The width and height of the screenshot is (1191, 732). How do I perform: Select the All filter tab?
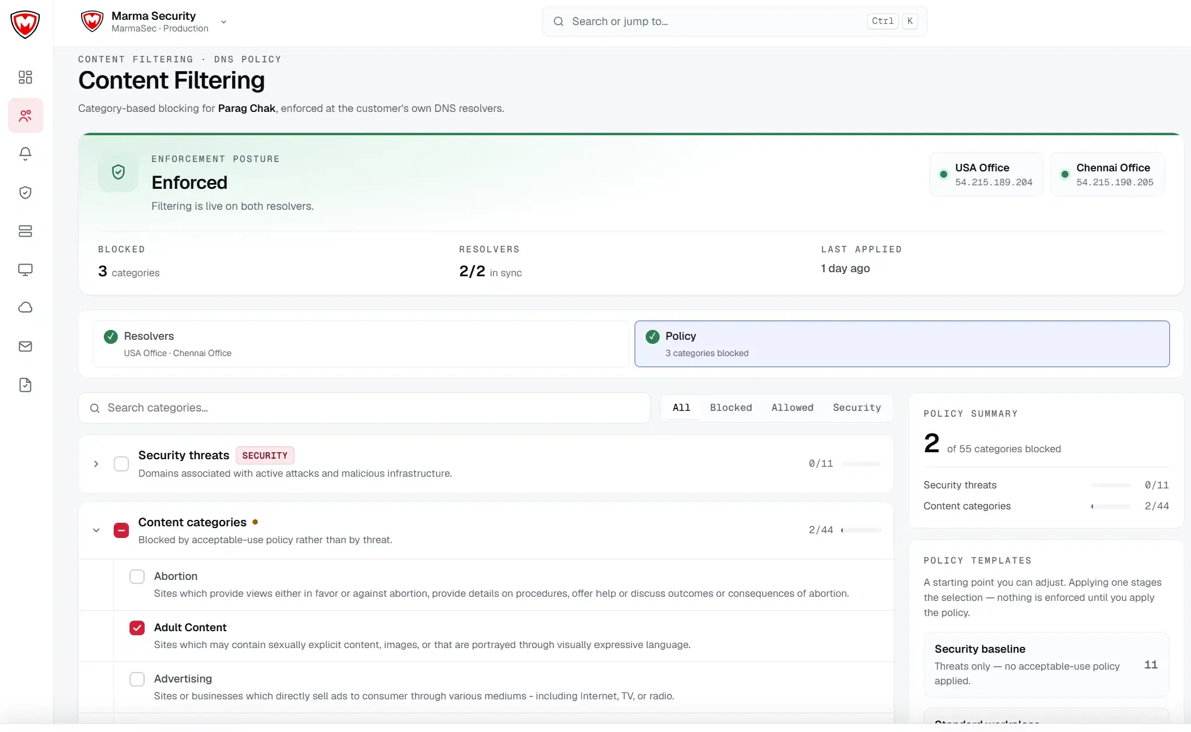pyautogui.click(x=681, y=407)
